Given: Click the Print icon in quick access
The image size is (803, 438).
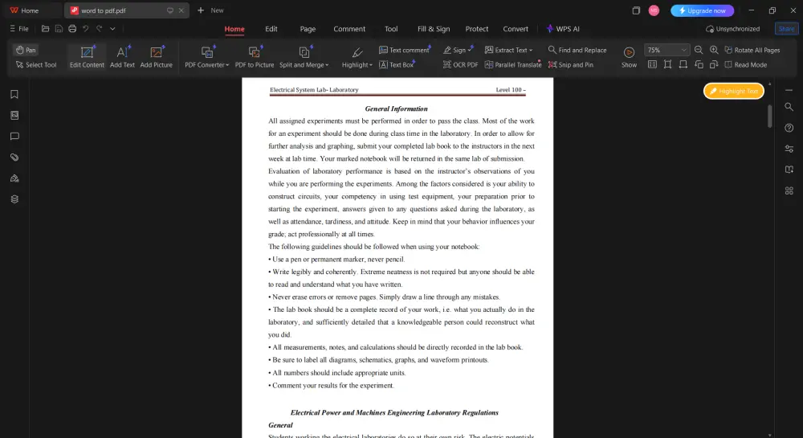Looking at the screenshot, I should [72, 29].
